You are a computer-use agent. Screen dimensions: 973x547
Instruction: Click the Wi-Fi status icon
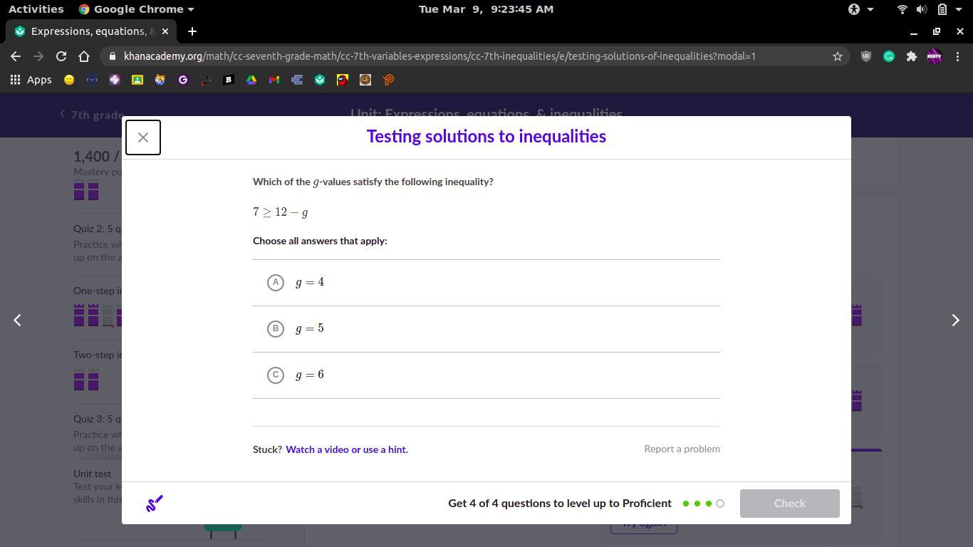tap(902, 9)
